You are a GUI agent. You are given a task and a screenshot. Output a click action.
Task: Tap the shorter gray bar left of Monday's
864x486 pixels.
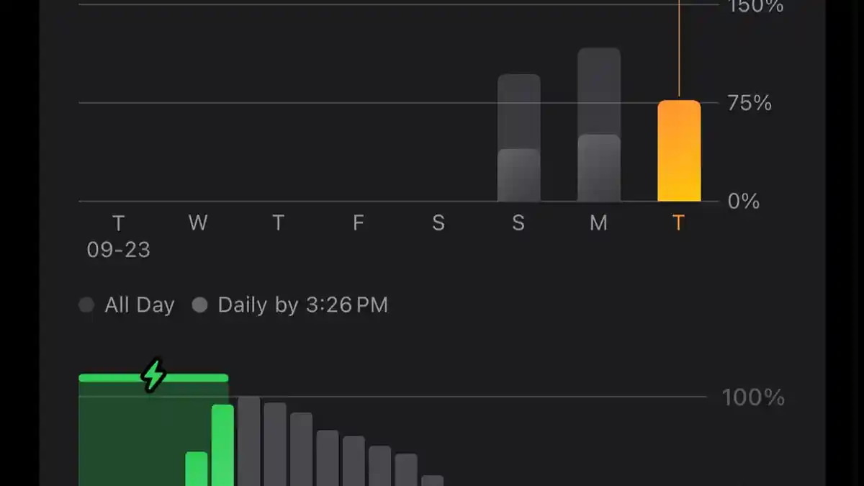tap(518, 138)
